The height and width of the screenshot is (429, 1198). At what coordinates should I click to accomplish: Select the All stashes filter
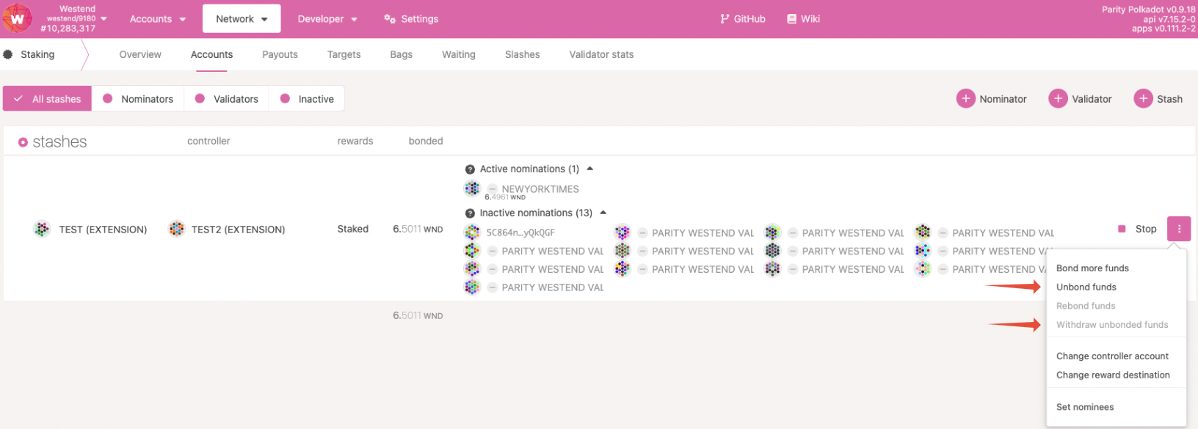pyautogui.click(x=48, y=99)
